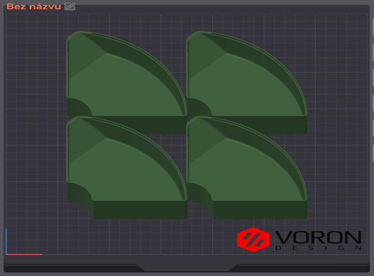Viewport: 374px width, 276px height.
Task: Pick the bottom-right green model
Action: (x=247, y=167)
